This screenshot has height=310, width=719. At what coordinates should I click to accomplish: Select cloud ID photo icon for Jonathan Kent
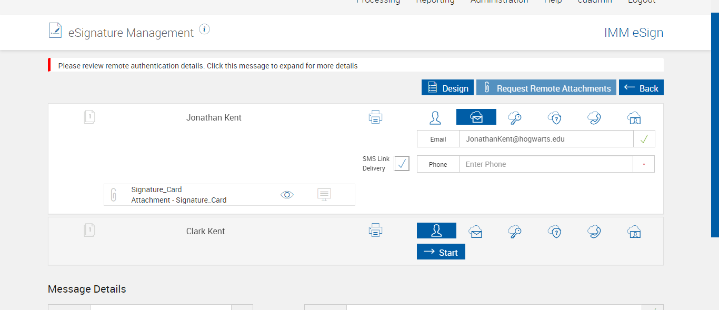634,117
